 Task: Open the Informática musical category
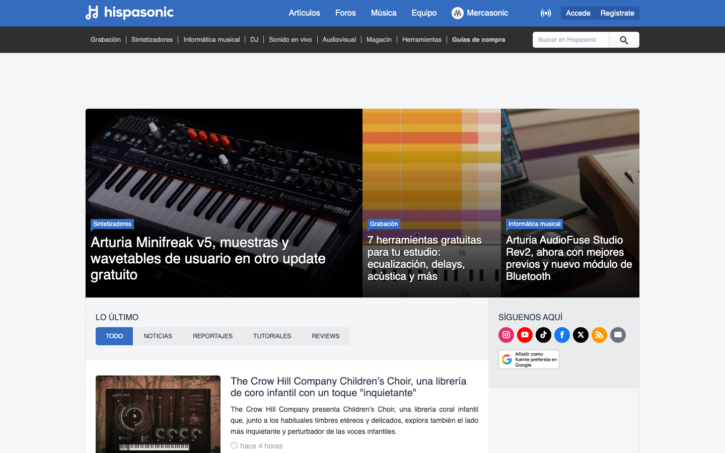(x=211, y=40)
